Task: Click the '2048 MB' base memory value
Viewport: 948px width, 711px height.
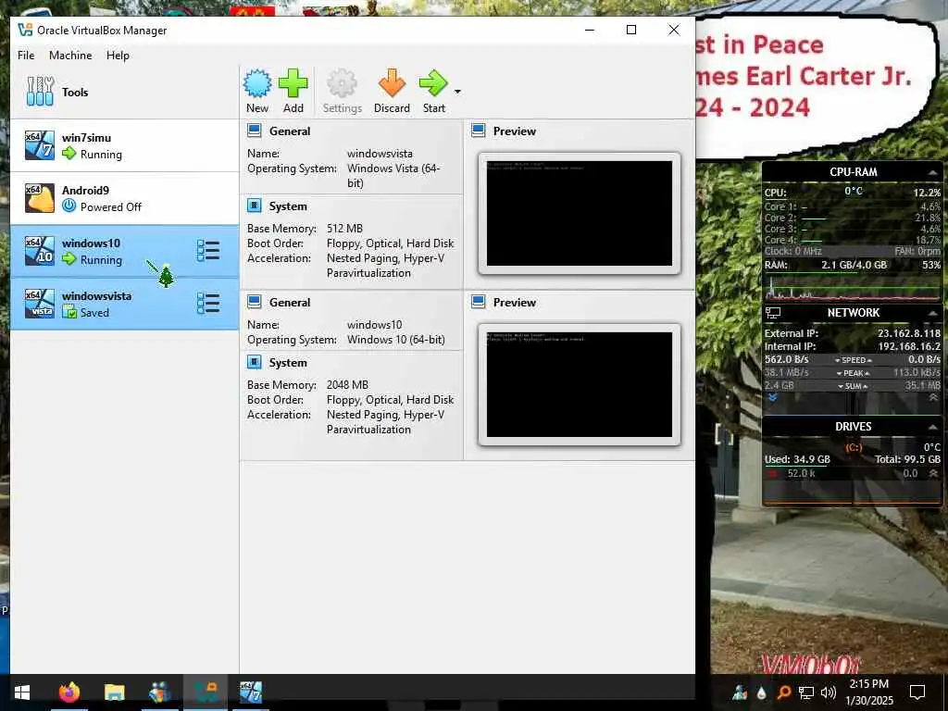Action: pyautogui.click(x=348, y=385)
